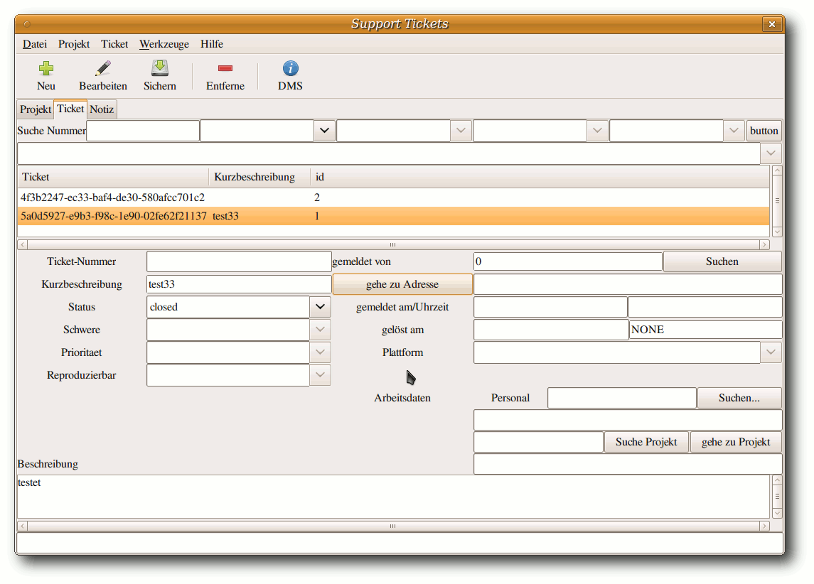The width and height of the screenshot is (814, 584).
Task: Click the button labeled 'button'
Action: pyautogui.click(x=764, y=131)
